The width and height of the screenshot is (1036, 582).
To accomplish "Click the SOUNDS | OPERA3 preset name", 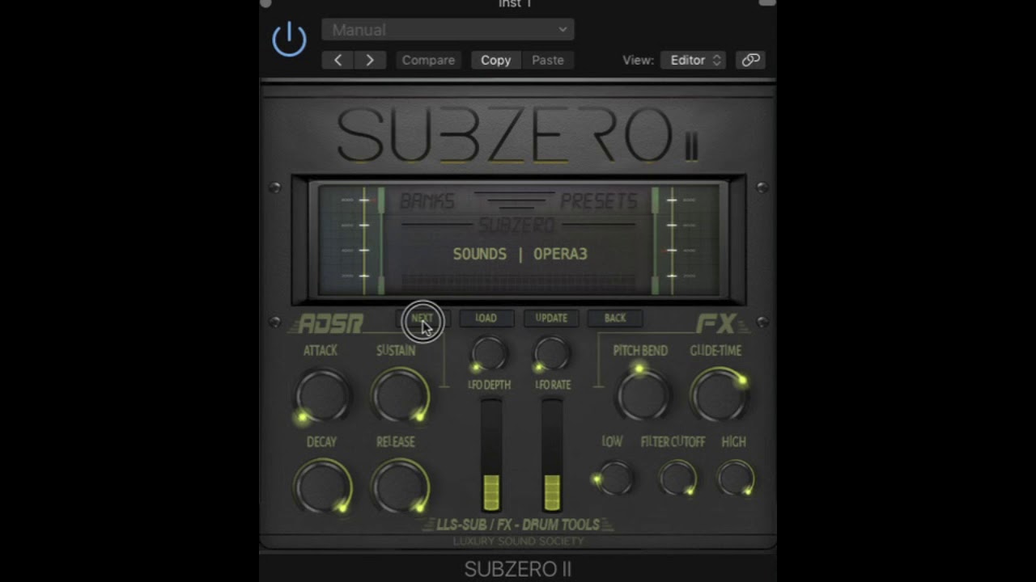I will (520, 254).
